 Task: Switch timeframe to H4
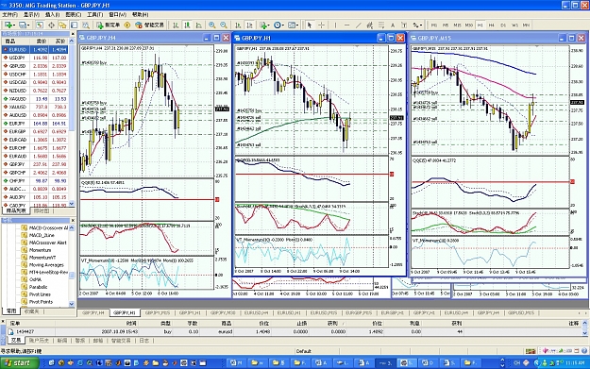point(492,25)
